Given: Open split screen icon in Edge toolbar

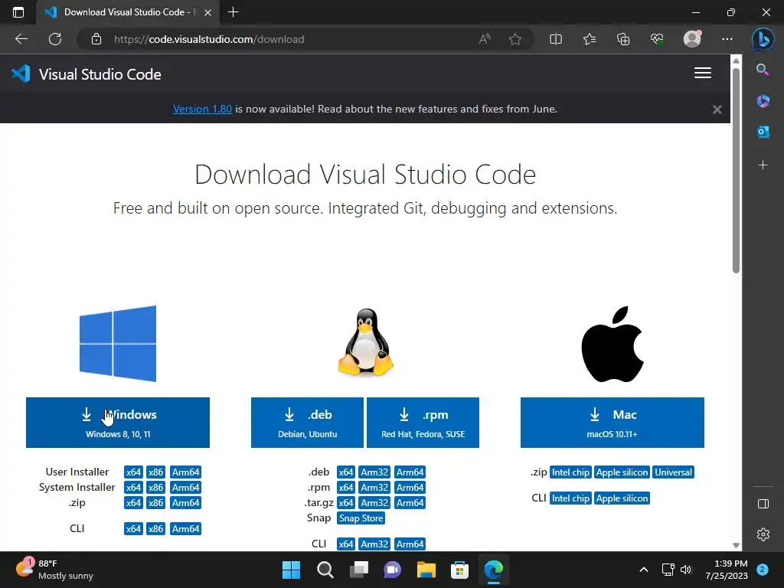Looking at the screenshot, I should click(x=556, y=39).
